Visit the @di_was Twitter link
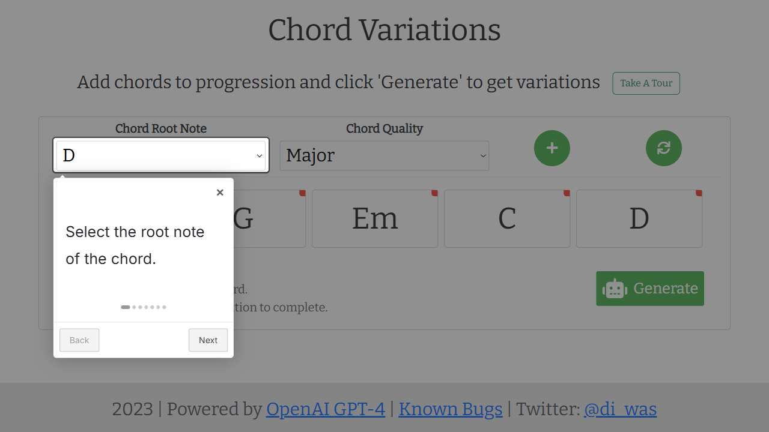This screenshot has height=432, width=769. point(621,409)
